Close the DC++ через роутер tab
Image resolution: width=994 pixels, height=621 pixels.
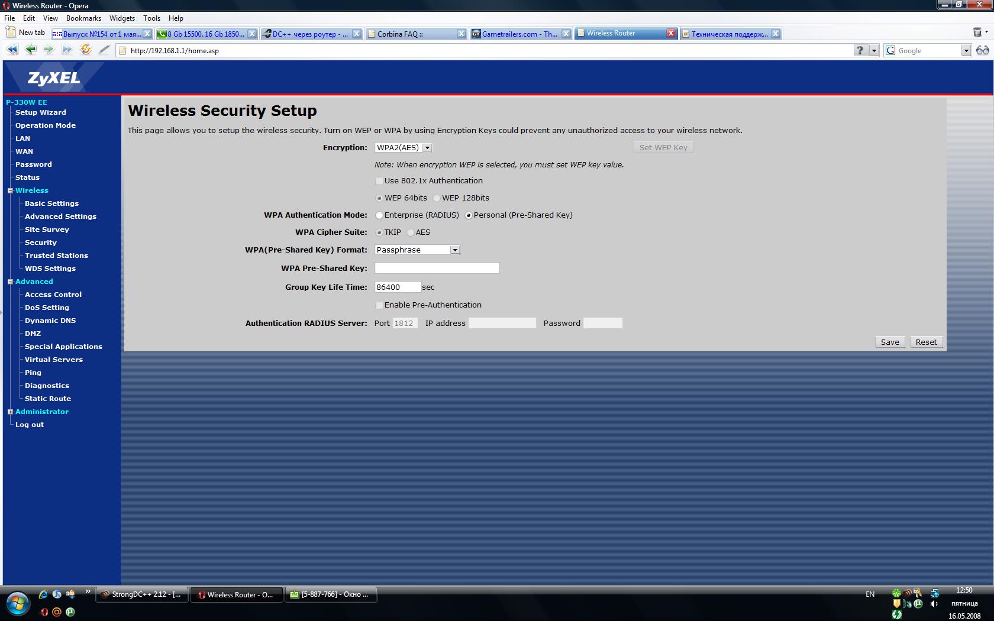tap(357, 34)
